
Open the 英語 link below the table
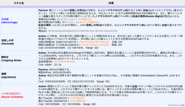[170, 105]
